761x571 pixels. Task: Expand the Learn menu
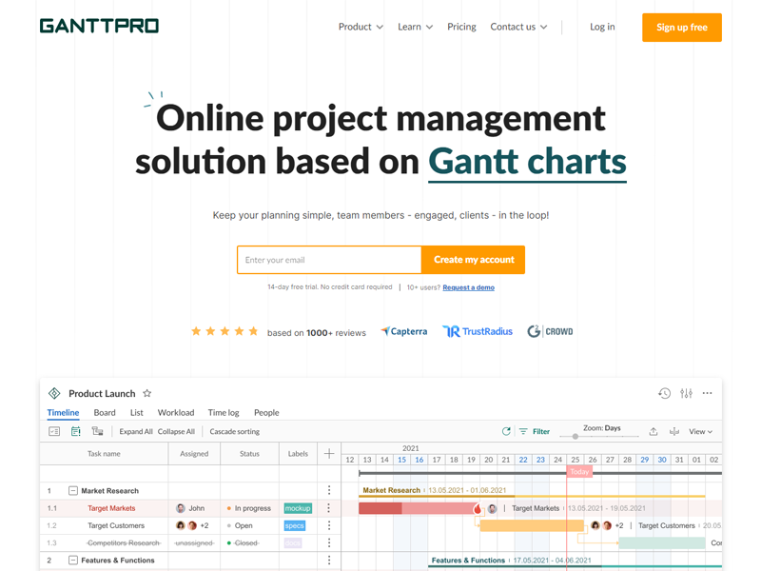[x=415, y=27]
